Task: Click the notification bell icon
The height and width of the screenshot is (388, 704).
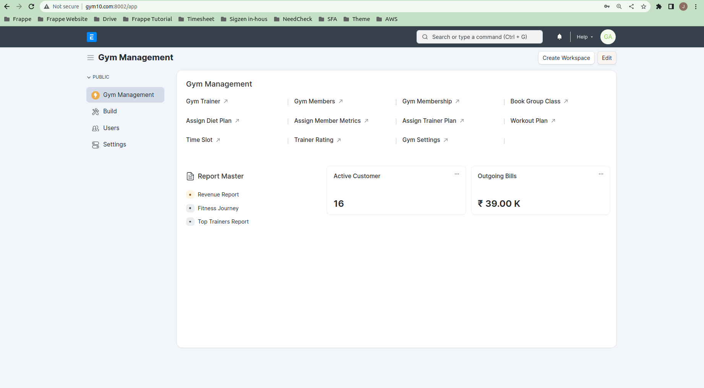Action: point(559,37)
